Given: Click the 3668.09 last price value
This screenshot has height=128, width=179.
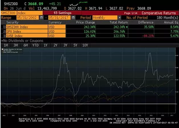Looking at the screenshot, I should click(x=35, y=4).
